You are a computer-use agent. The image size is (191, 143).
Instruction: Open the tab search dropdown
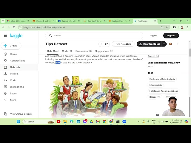point(3,21)
